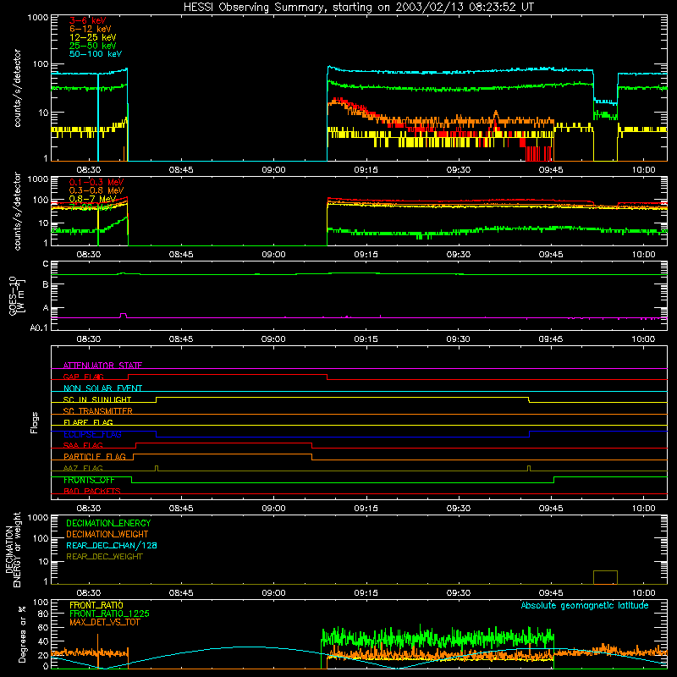The image size is (677, 677).
Task: Click the REAR_DEC_WEIGHT legend entry
Action: (104, 557)
